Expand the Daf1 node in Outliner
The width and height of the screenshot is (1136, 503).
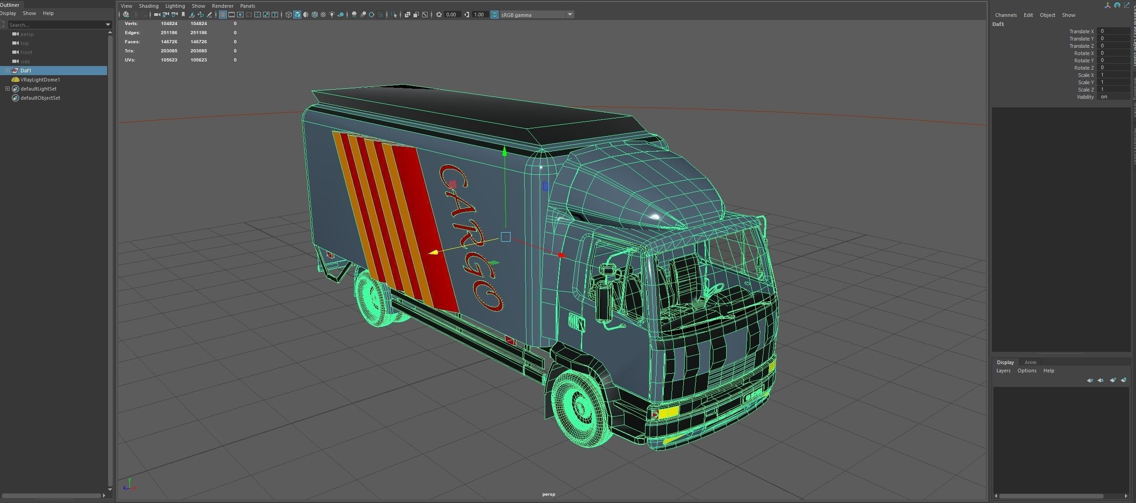point(7,71)
